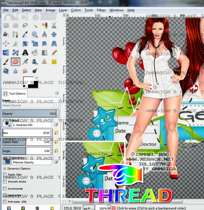Open the Edit menu
Image resolution: width=204 pixels, height=210 pixels.
15,10
